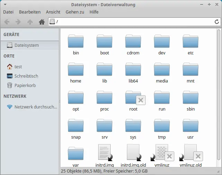The height and width of the screenshot is (175, 222).
Task: Select the root folder with lock emblem
Action: coord(133,98)
